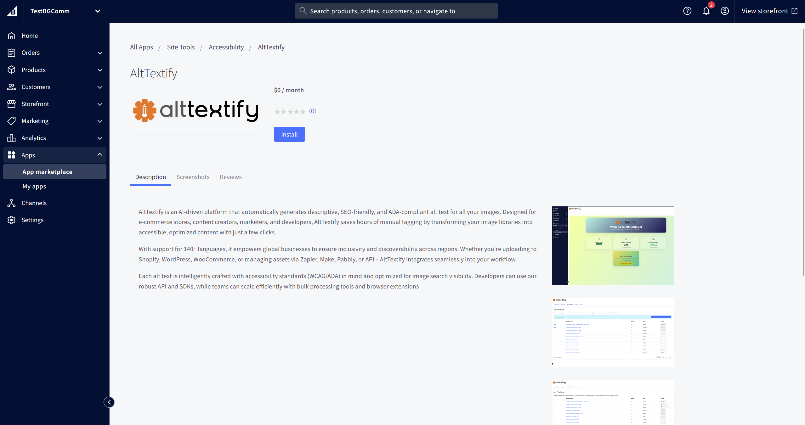Click the Orders clipboard icon
Screen dimensions: 805x425
click(x=11, y=53)
